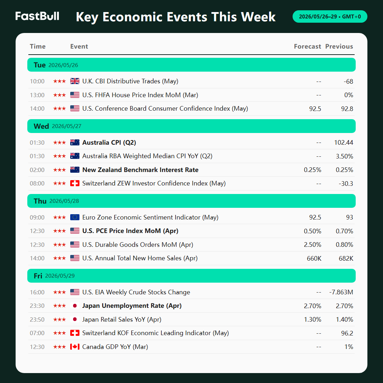
Task: Click the Australian flag beside Australia CPI (Q2)
Action: pyautogui.click(x=75, y=143)
